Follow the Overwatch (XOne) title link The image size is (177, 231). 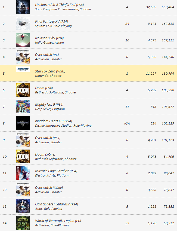point(49,187)
